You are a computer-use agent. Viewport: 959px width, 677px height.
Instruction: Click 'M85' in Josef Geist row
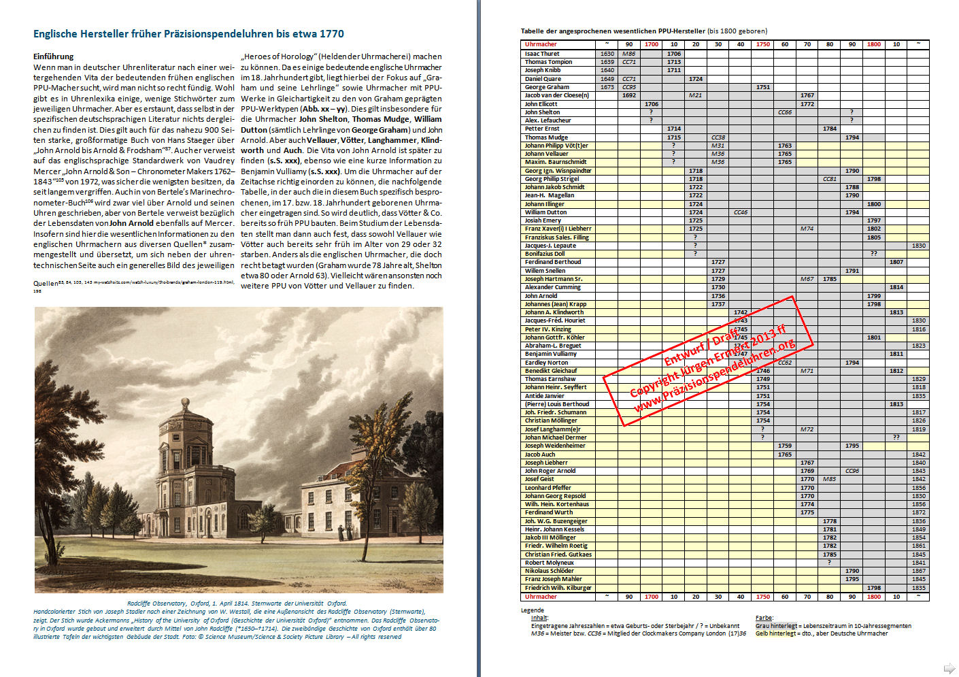[830, 479]
